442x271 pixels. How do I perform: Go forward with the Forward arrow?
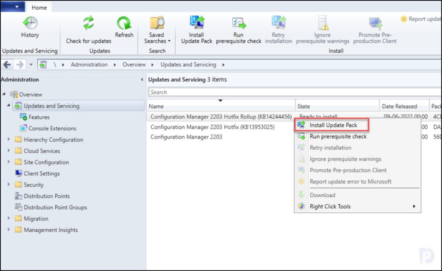pos(20,65)
